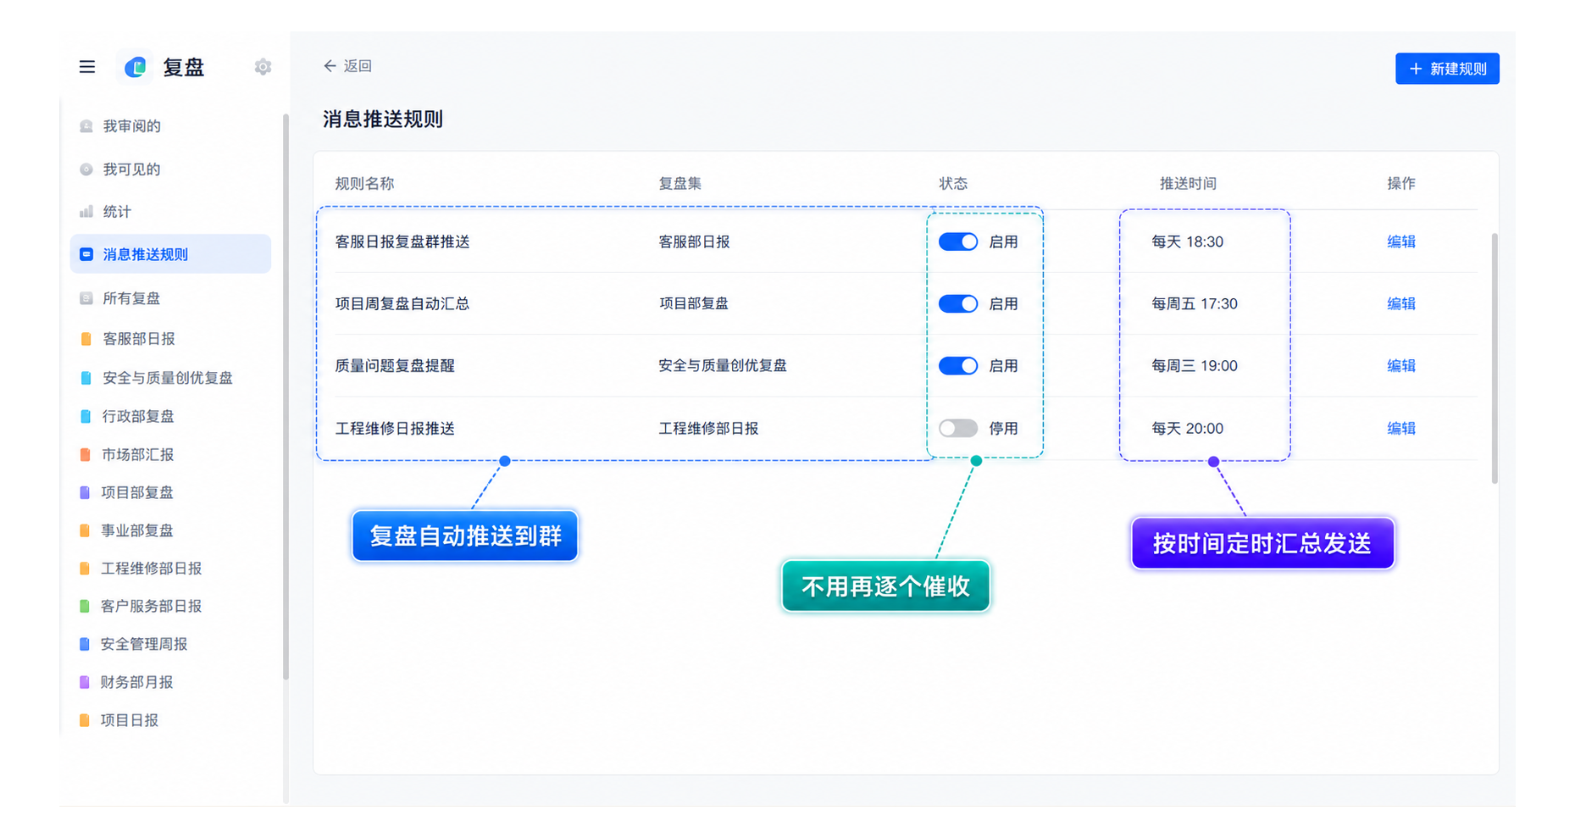The height and width of the screenshot is (838, 1575).
Task: Click the 每周五 17:30 push time cell
Action: click(1195, 304)
